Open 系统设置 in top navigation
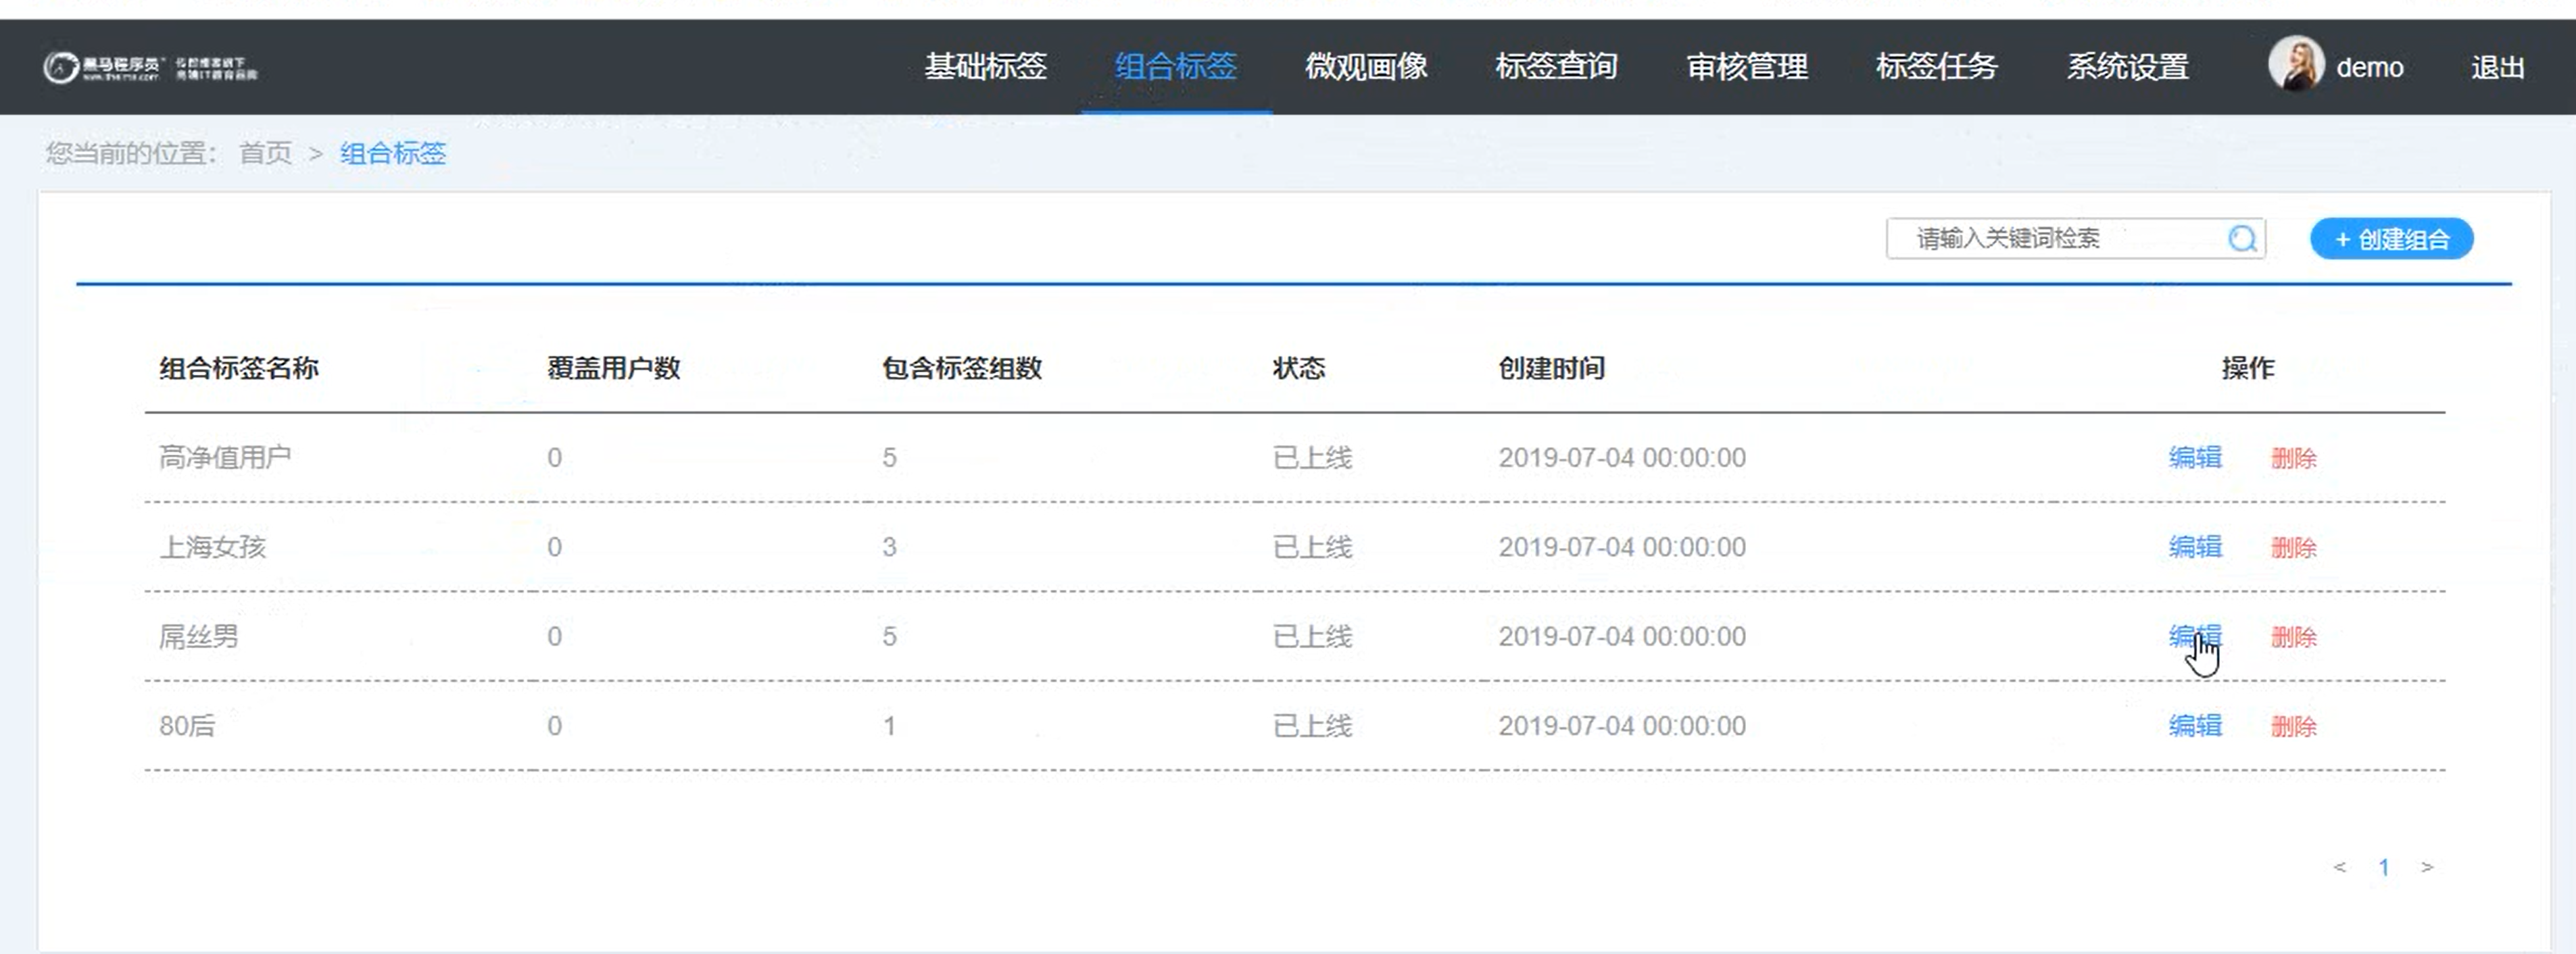2576x954 pixels. (x=2128, y=67)
